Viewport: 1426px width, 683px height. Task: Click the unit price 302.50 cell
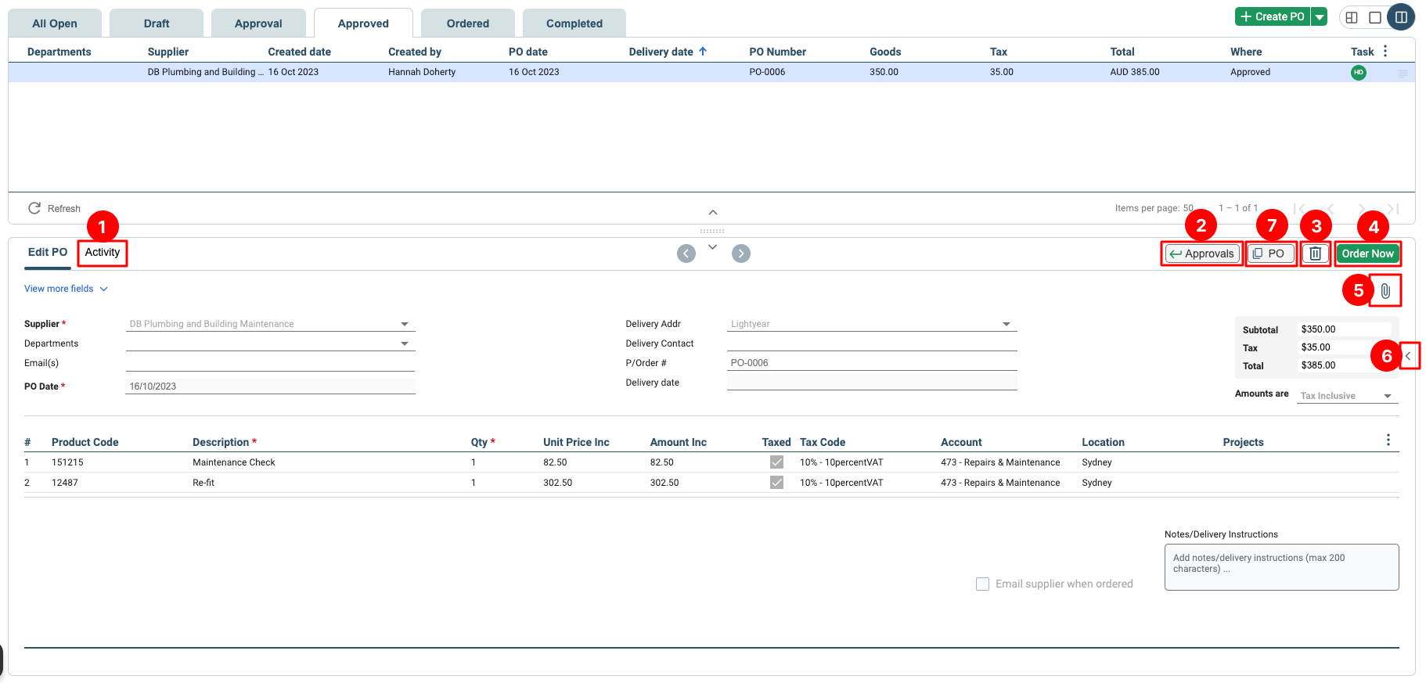[558, 483]
